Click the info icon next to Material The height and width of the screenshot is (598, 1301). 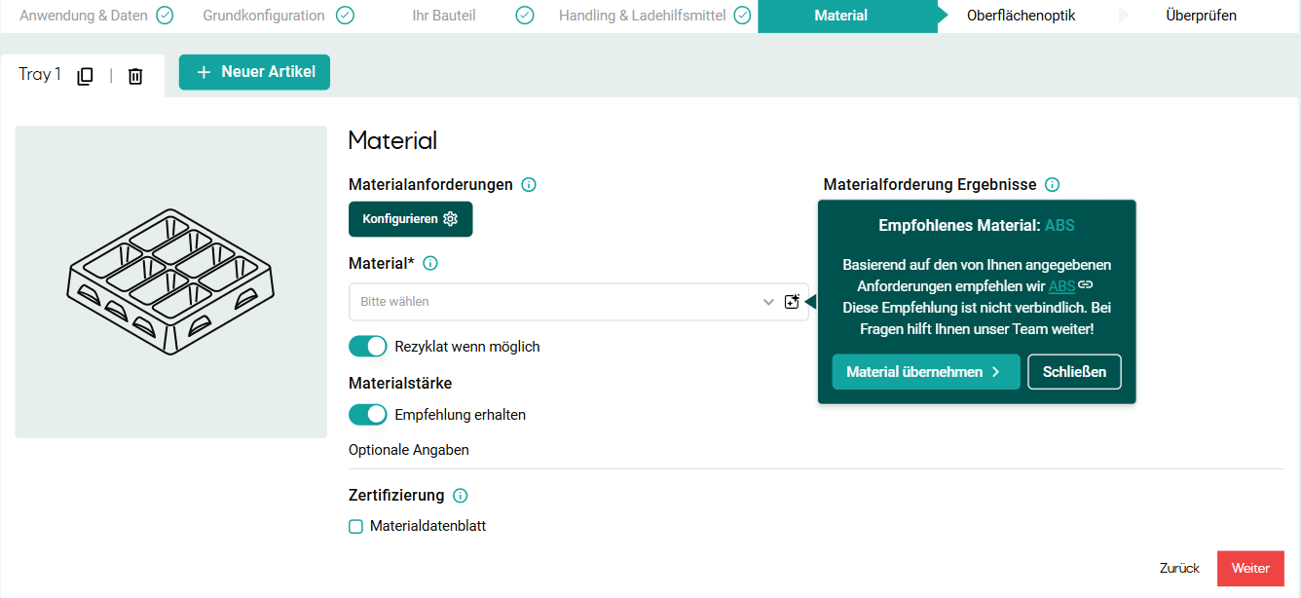429,263
